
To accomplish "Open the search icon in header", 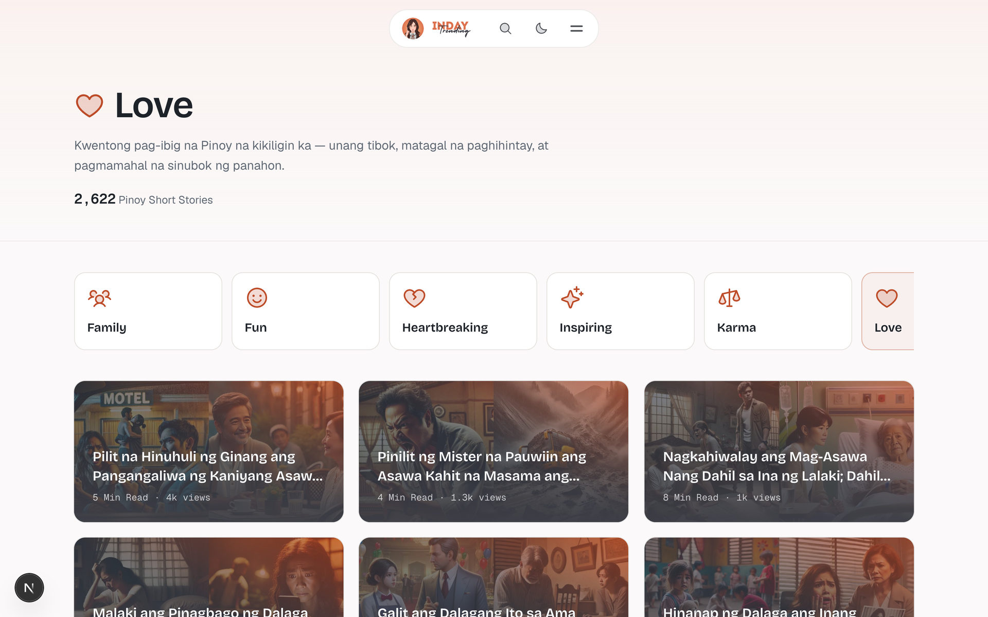I will (x=505, y=29).
